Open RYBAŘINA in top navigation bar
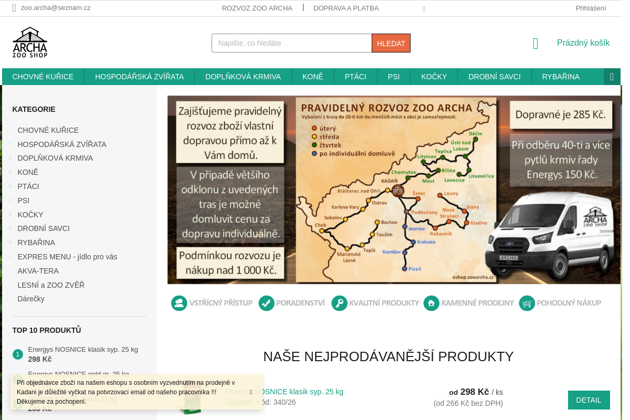 (x=561, y=77)
